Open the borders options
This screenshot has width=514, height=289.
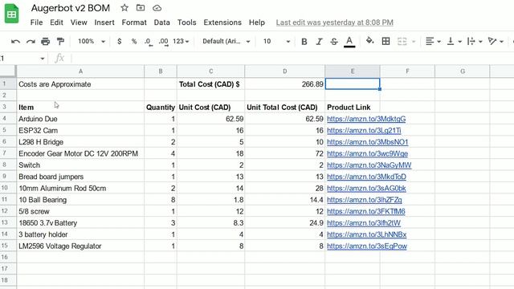pyautogui.click(x=385, y=41)
